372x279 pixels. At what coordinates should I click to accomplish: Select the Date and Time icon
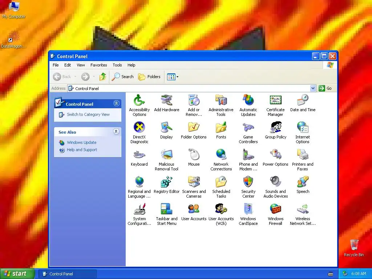303,100
